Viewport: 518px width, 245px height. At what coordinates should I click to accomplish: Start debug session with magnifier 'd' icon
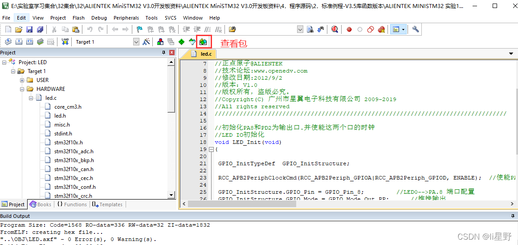pos(334,29)
